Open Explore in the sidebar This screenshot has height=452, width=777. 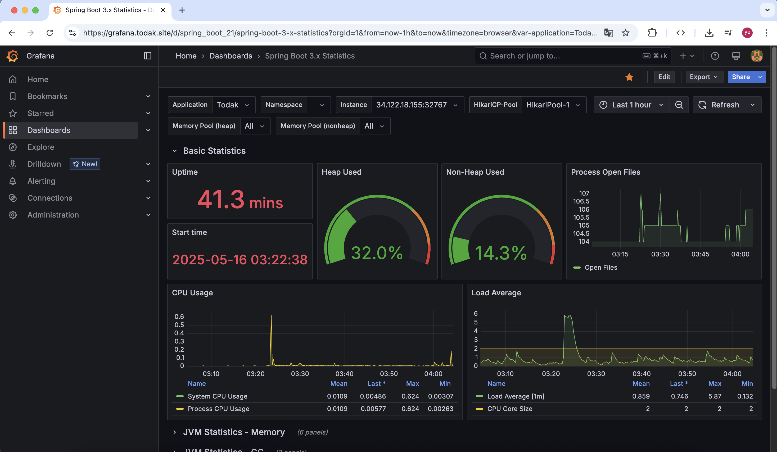[41, 147]
